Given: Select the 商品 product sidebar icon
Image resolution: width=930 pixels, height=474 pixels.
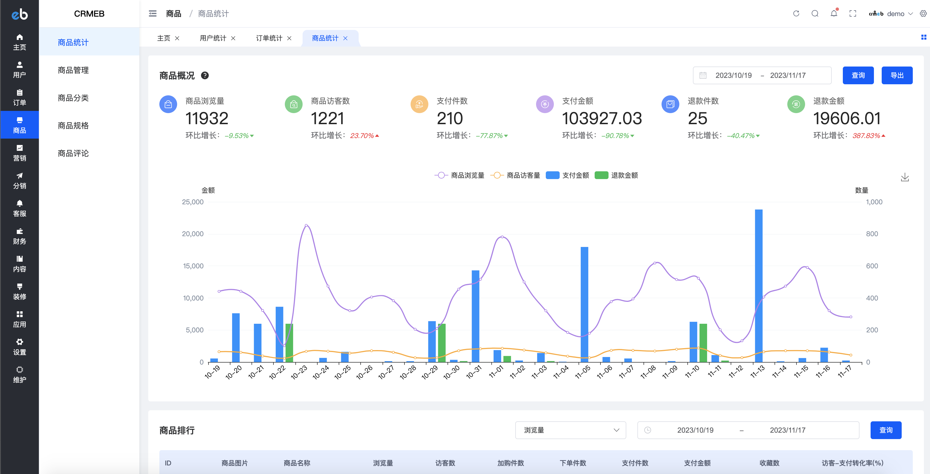Looking at the screenshot, I should [19, 125].
